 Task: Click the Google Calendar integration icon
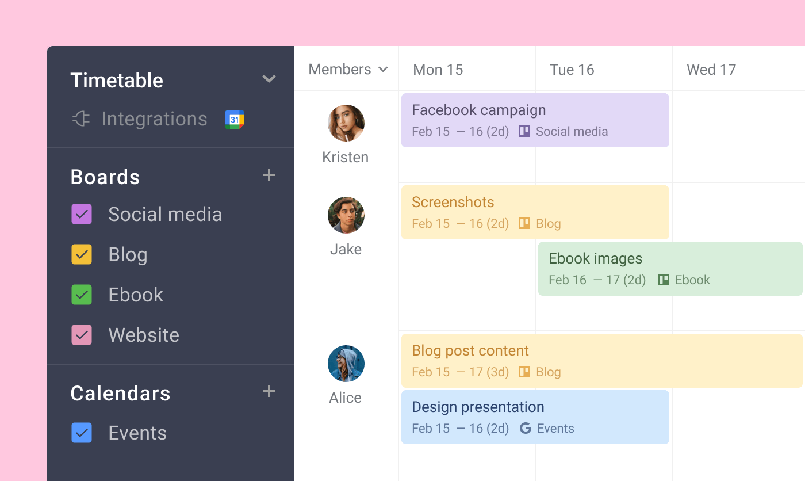pyautogui.click(x=235, y=119)
